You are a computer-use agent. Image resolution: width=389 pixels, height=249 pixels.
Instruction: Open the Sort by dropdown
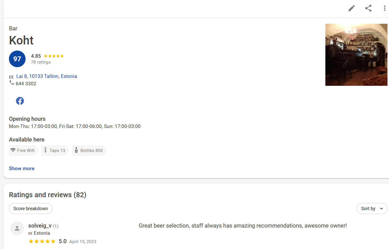point(372,209)
